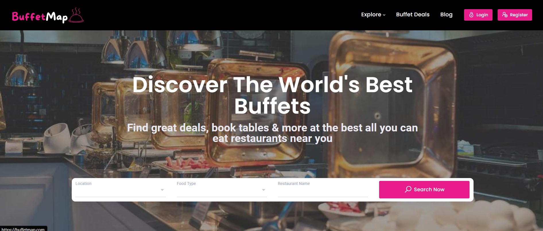Go to the Blog page
This screenshot has height=231, width=543.
[446, 15]
